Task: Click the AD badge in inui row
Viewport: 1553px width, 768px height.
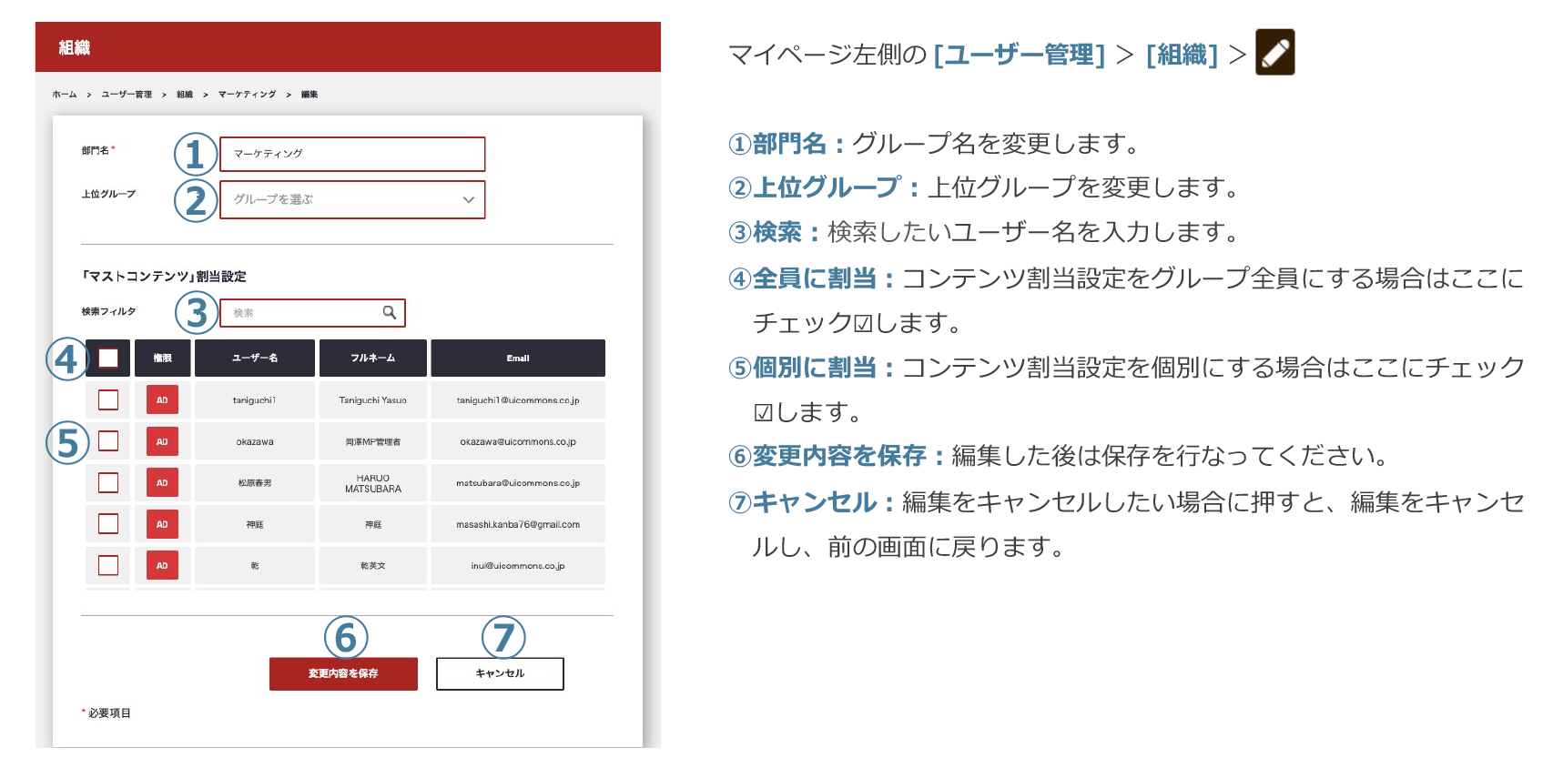Action: (x=162, y=566)
